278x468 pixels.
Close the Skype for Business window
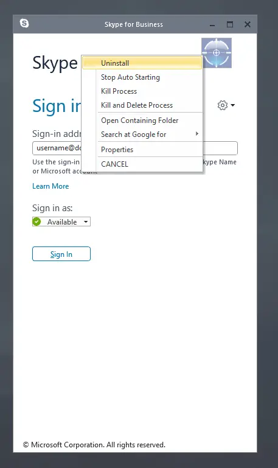coord(247,24)
